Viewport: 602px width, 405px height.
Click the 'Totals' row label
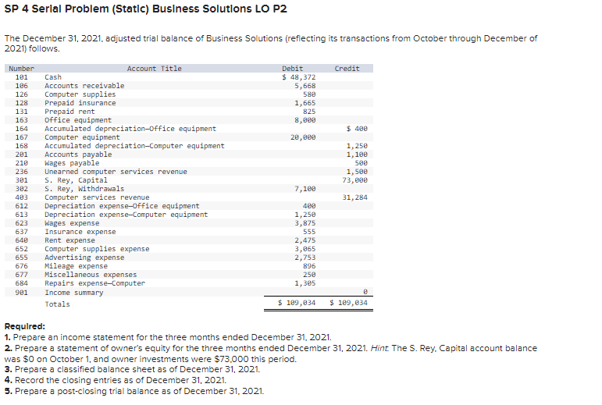57,304
